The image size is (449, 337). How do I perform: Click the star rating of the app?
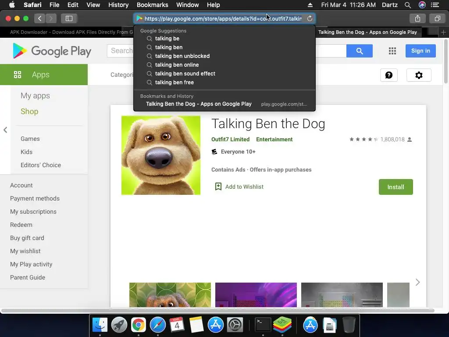click(364, 140)
